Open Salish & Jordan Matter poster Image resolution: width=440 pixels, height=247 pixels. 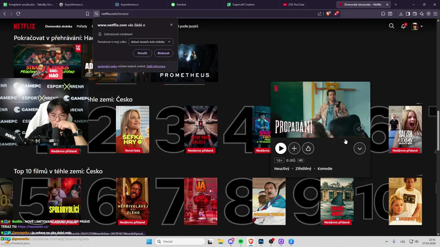pyautogui.click(x=405, y=130)
